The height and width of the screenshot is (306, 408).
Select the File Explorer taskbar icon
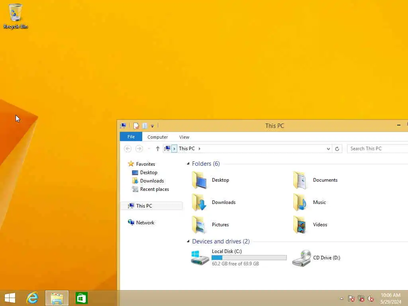pyautogui.click(x=57, y=298)
